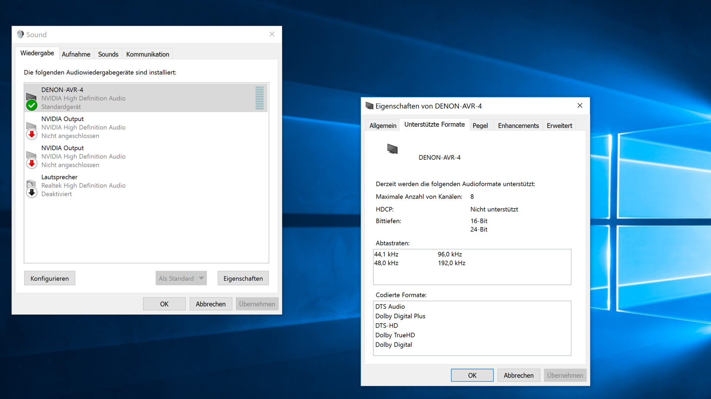This screenshot has width=711, height=399.
Task: Click the 24-Bit bit depth value
Action: coord(479,230)
